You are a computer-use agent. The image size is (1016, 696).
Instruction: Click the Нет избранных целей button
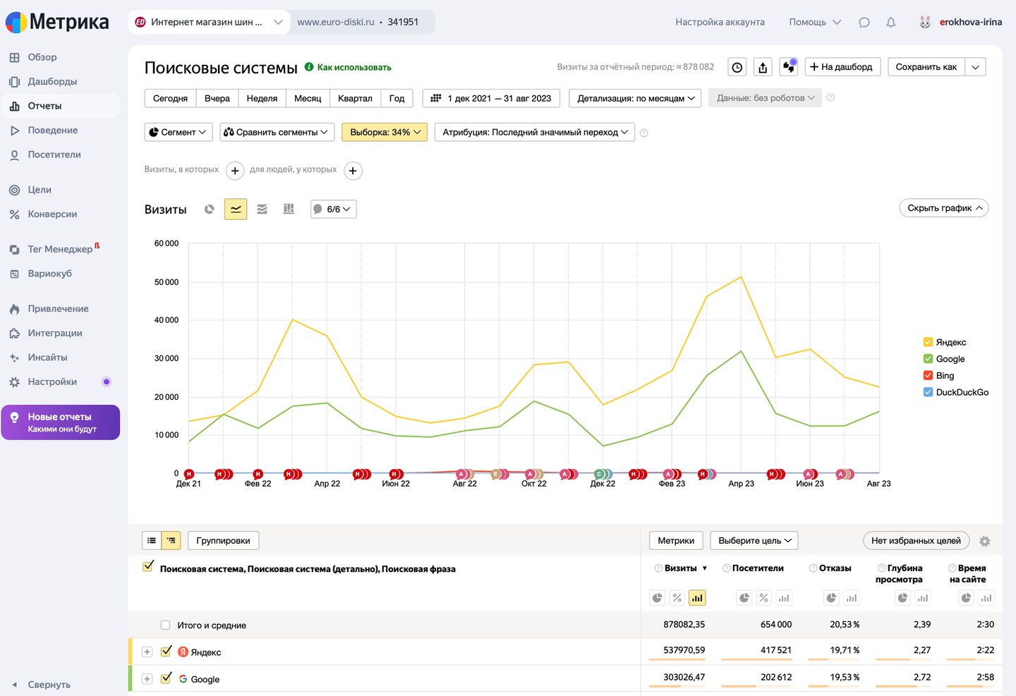pos(916,541)
